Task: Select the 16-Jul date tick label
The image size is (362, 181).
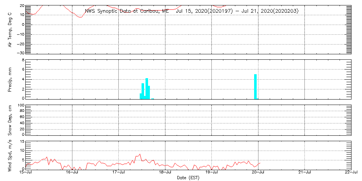Action: coord(72,172)
